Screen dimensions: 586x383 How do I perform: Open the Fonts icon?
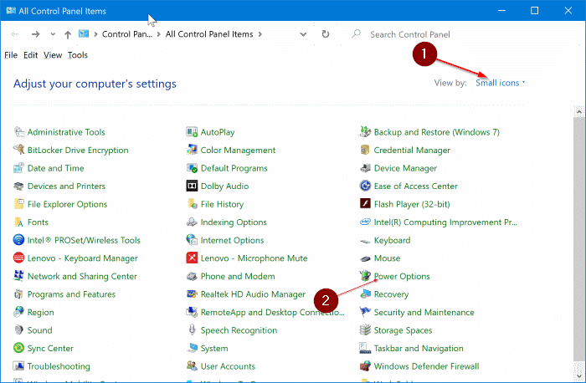coord(18,222)
